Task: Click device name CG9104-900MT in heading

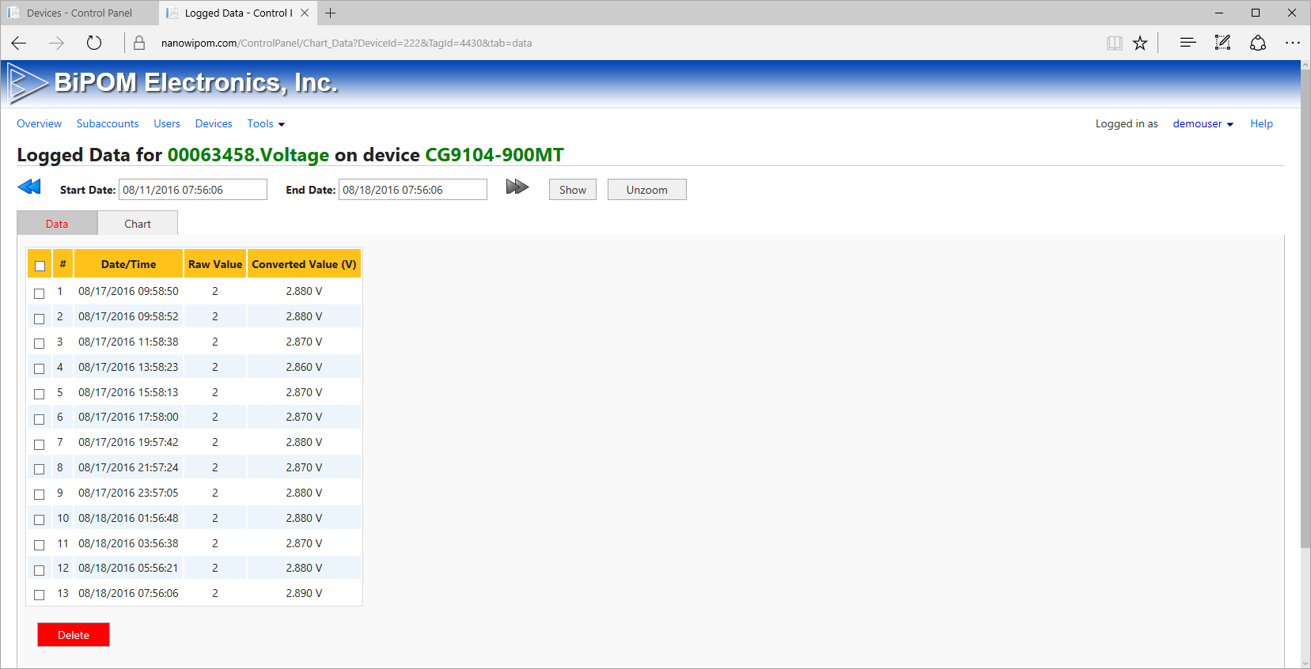Action: pos(494,155)
